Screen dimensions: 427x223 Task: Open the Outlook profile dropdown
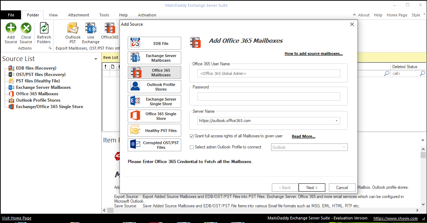(344, 147)
